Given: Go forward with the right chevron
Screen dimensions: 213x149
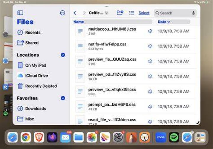Looking at the screenshot, I should [84, 13].
